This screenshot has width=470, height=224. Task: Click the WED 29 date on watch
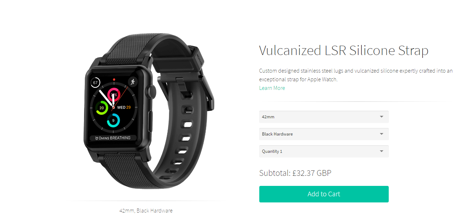124,107
